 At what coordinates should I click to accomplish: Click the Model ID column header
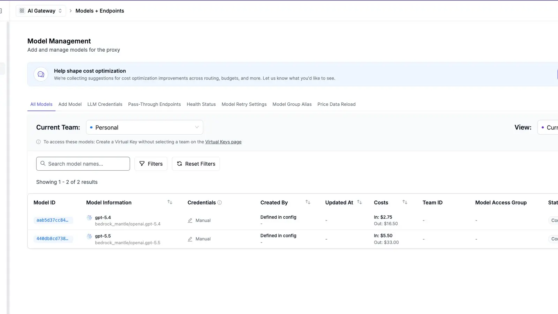click(44, 203)
